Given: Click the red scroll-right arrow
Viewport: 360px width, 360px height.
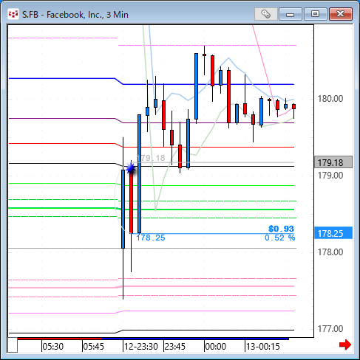Looking at the screenshot, I should click(x=345, y=345).
